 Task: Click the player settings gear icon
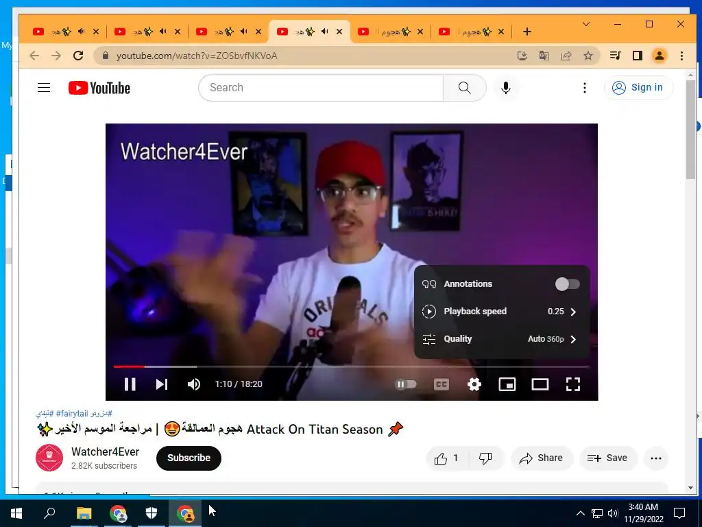(474, 384)
